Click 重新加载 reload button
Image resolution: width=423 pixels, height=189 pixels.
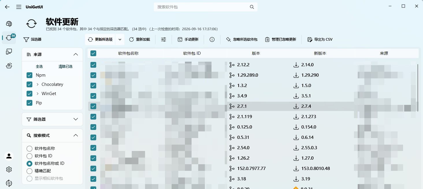140,39
